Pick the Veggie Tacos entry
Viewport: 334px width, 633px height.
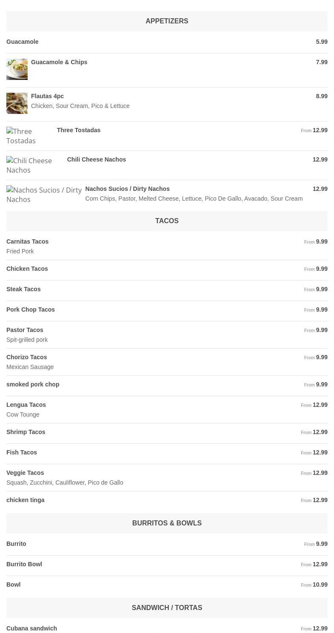pyautogui.click(x=25, y=473)
